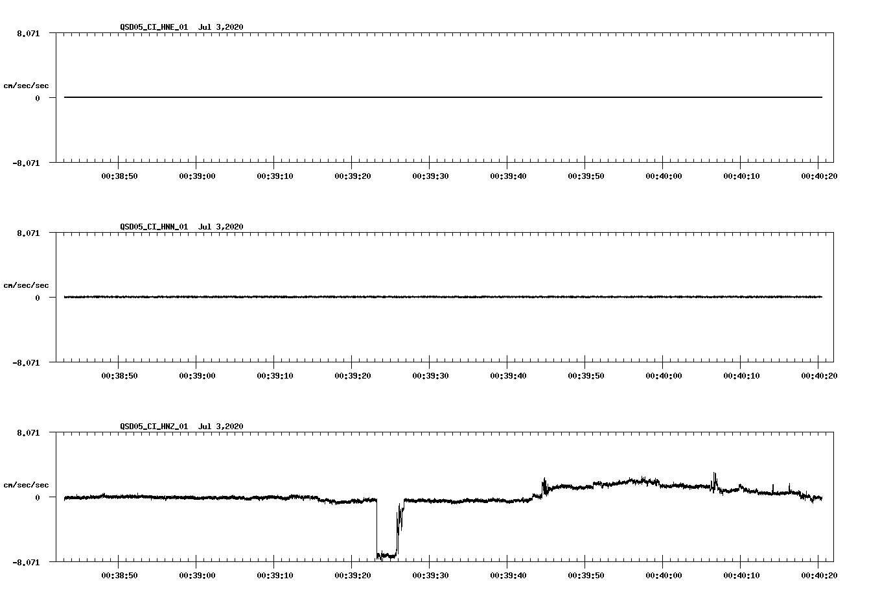Click the 00:38:50 time label under HNE plot
The width and height of the screenshot is (880, 599).
point(119,176)
